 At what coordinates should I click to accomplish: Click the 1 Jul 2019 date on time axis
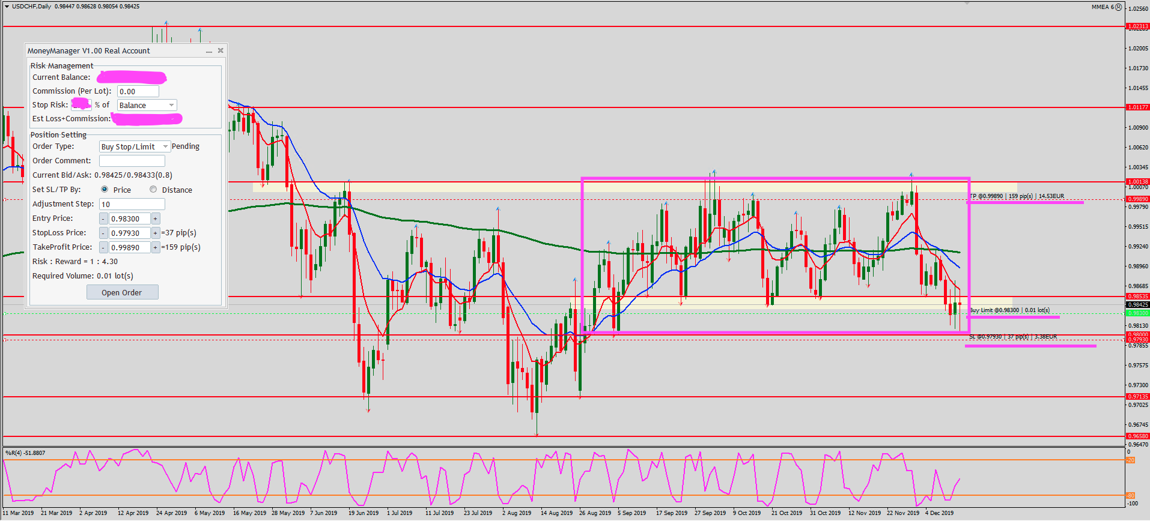tap(400, 513)
